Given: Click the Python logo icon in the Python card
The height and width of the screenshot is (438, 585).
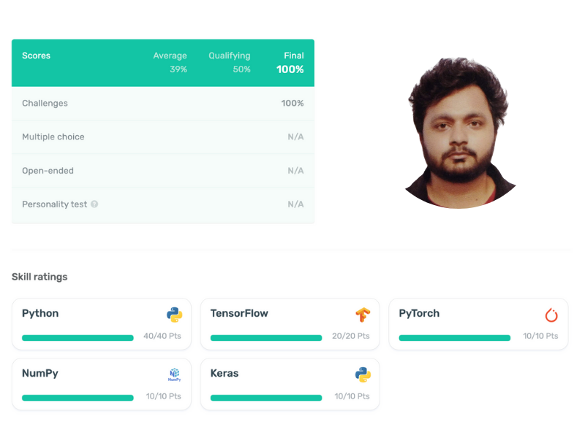Looking at the screenshot, I should click(174, 315).
